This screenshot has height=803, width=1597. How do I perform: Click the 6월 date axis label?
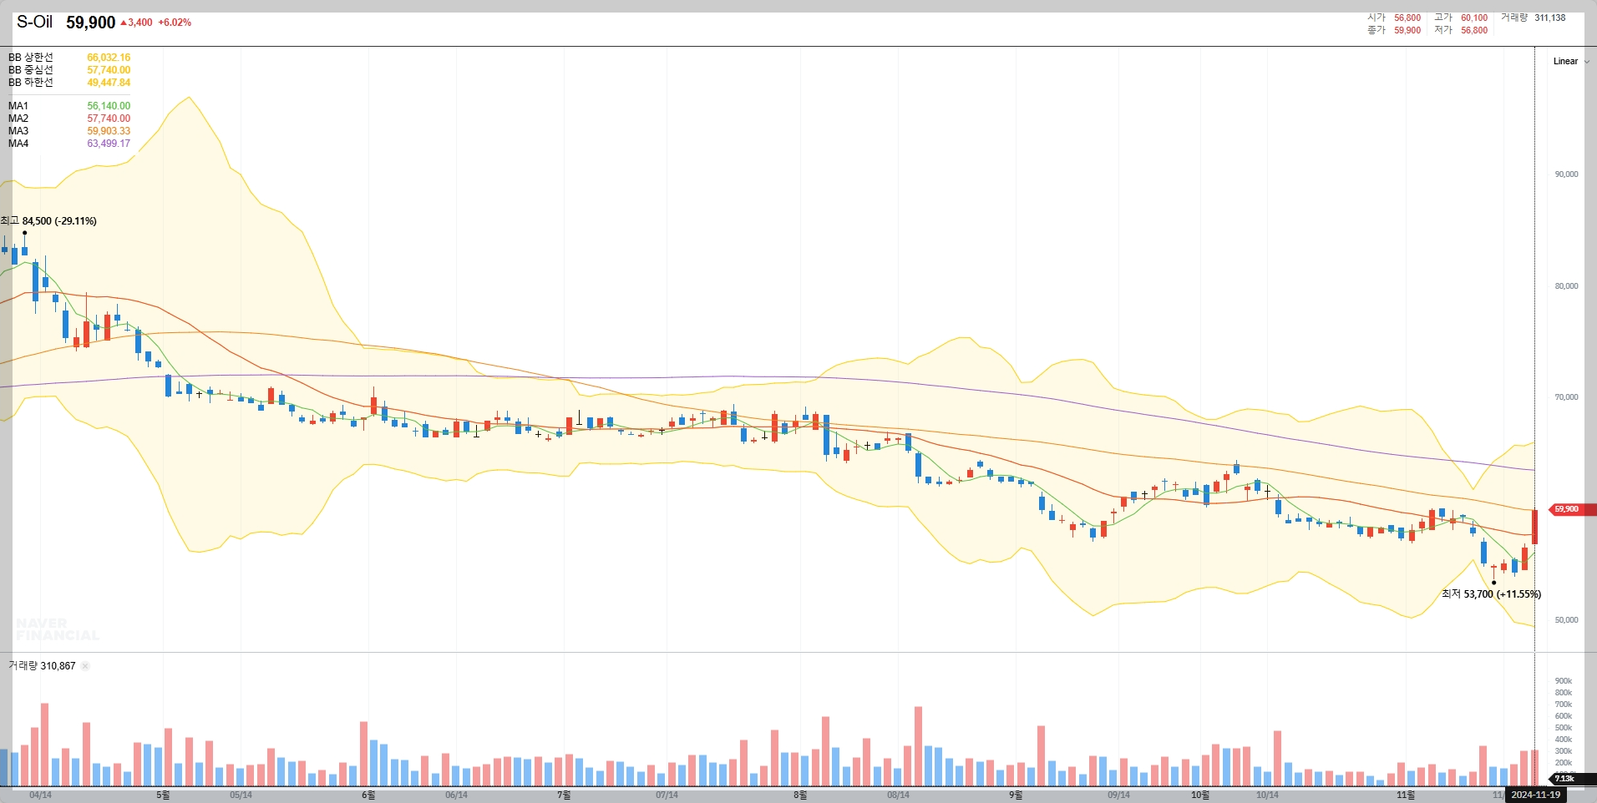coord(368,795)
